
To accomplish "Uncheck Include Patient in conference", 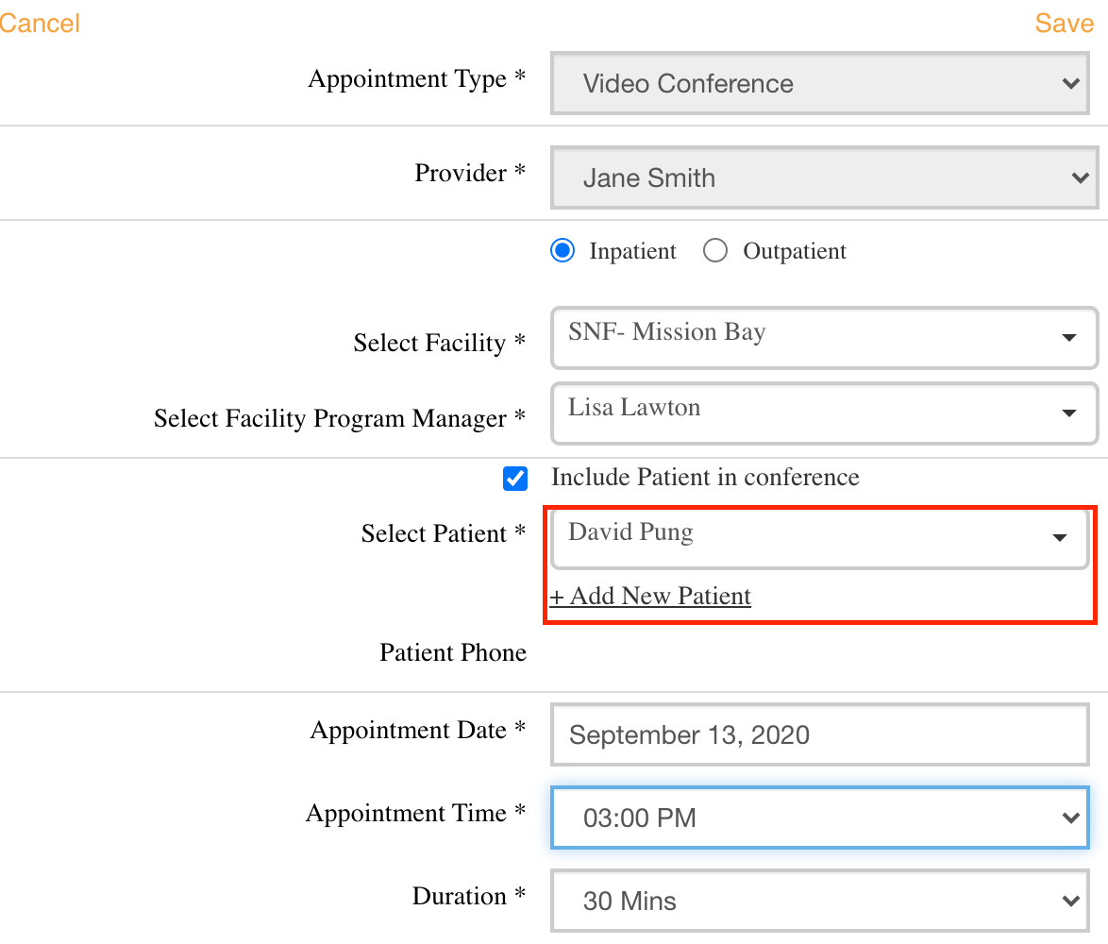I will click(x=515, y=479).
